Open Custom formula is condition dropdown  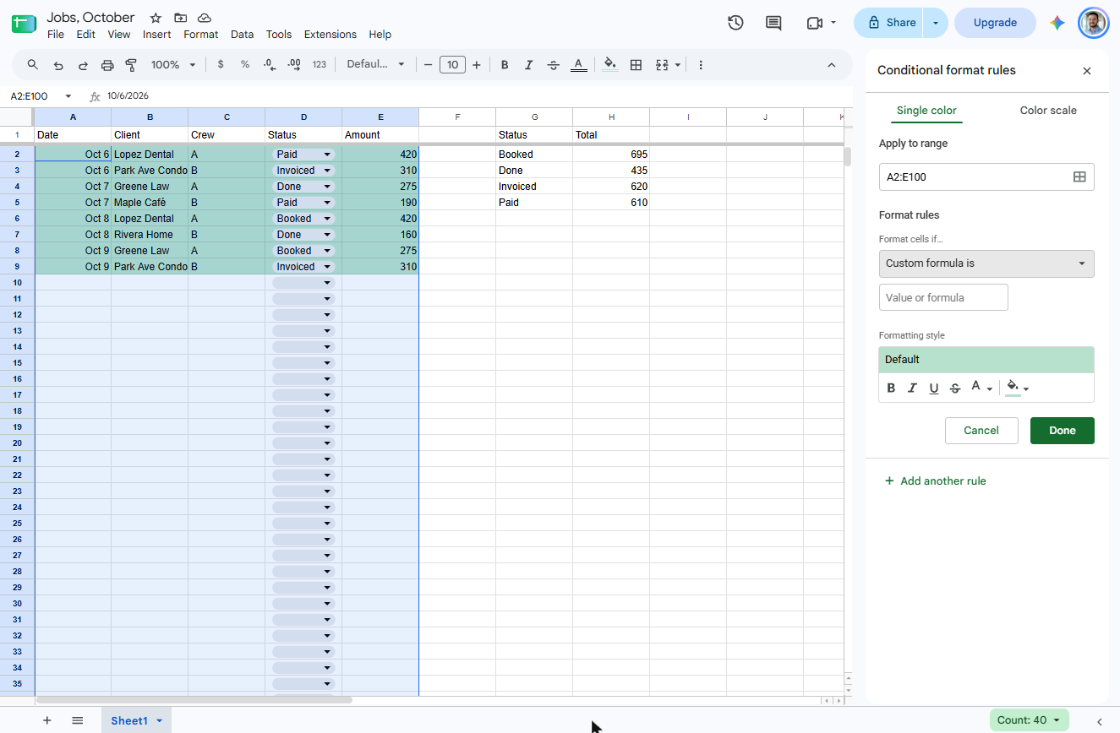[x=986, y=263]
